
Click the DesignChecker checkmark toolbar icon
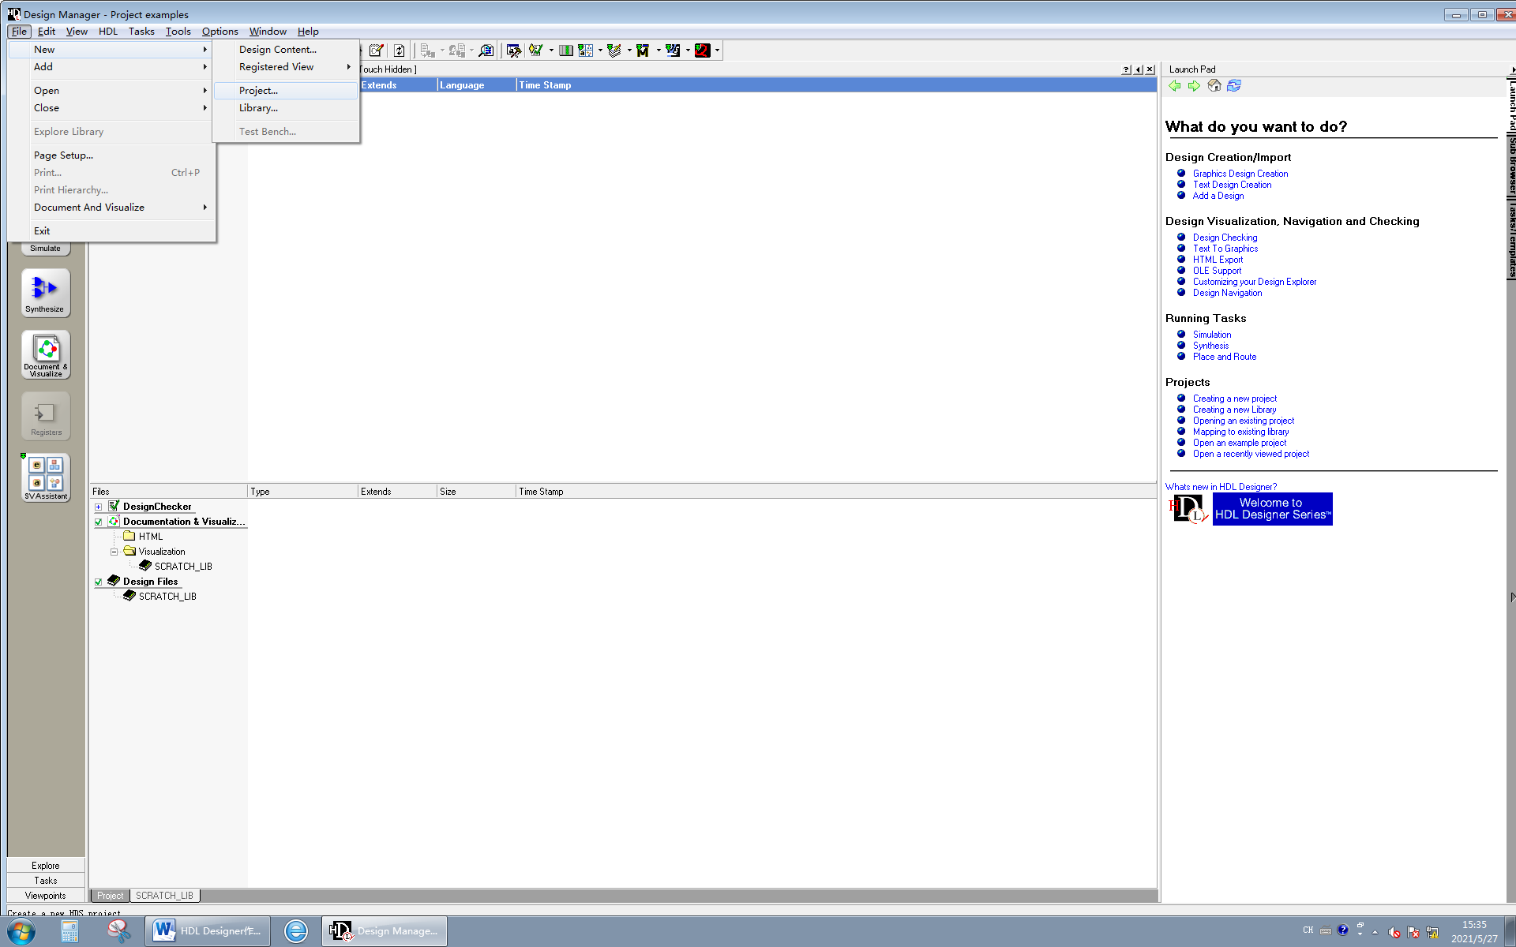click(536, 51)
